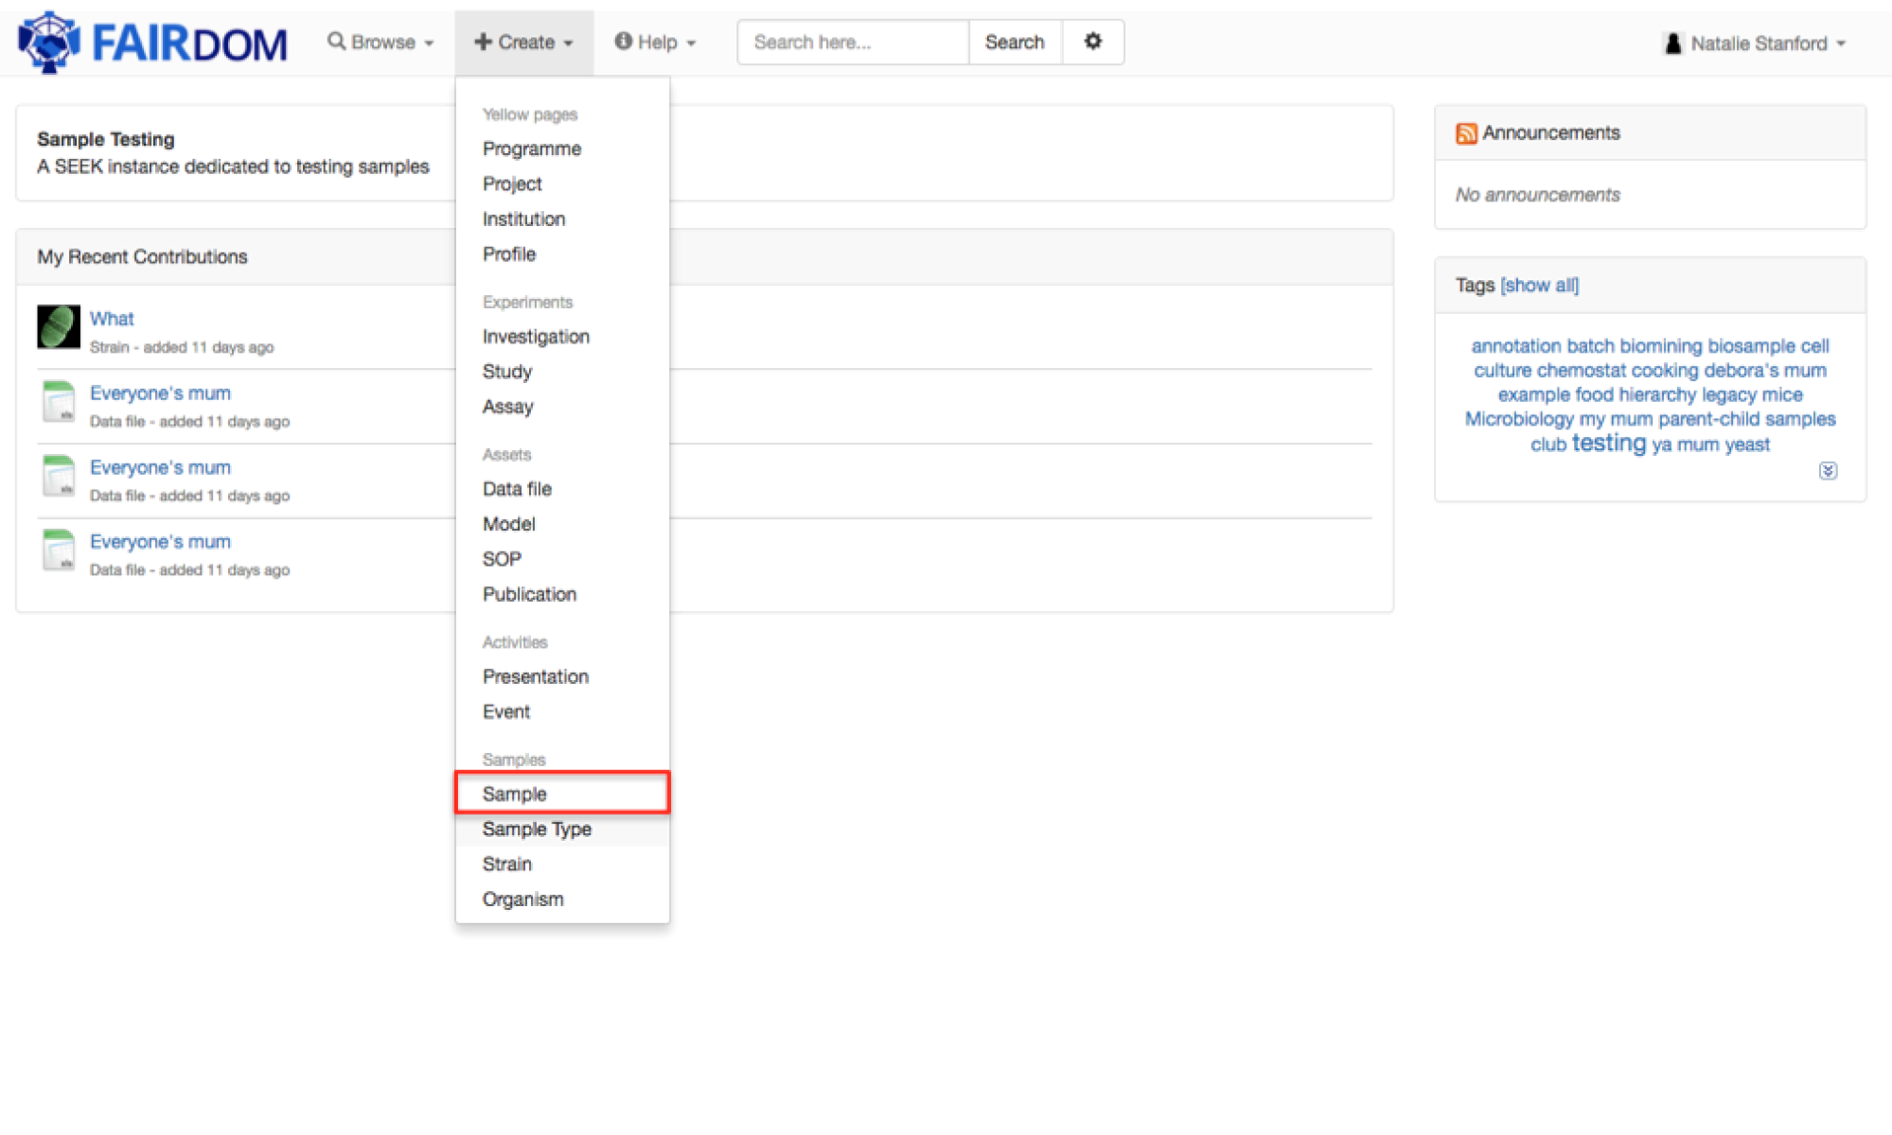Click the 'What' strain thumbnail image
This screenshot has height=1135, width=1892.
[59, 327]
